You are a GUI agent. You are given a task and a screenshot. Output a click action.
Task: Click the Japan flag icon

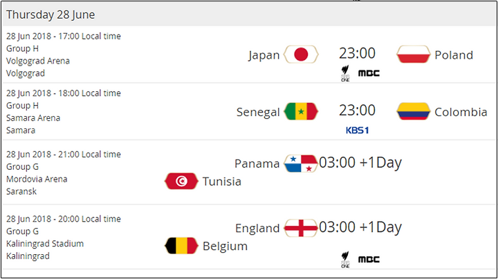click(301, 55)
